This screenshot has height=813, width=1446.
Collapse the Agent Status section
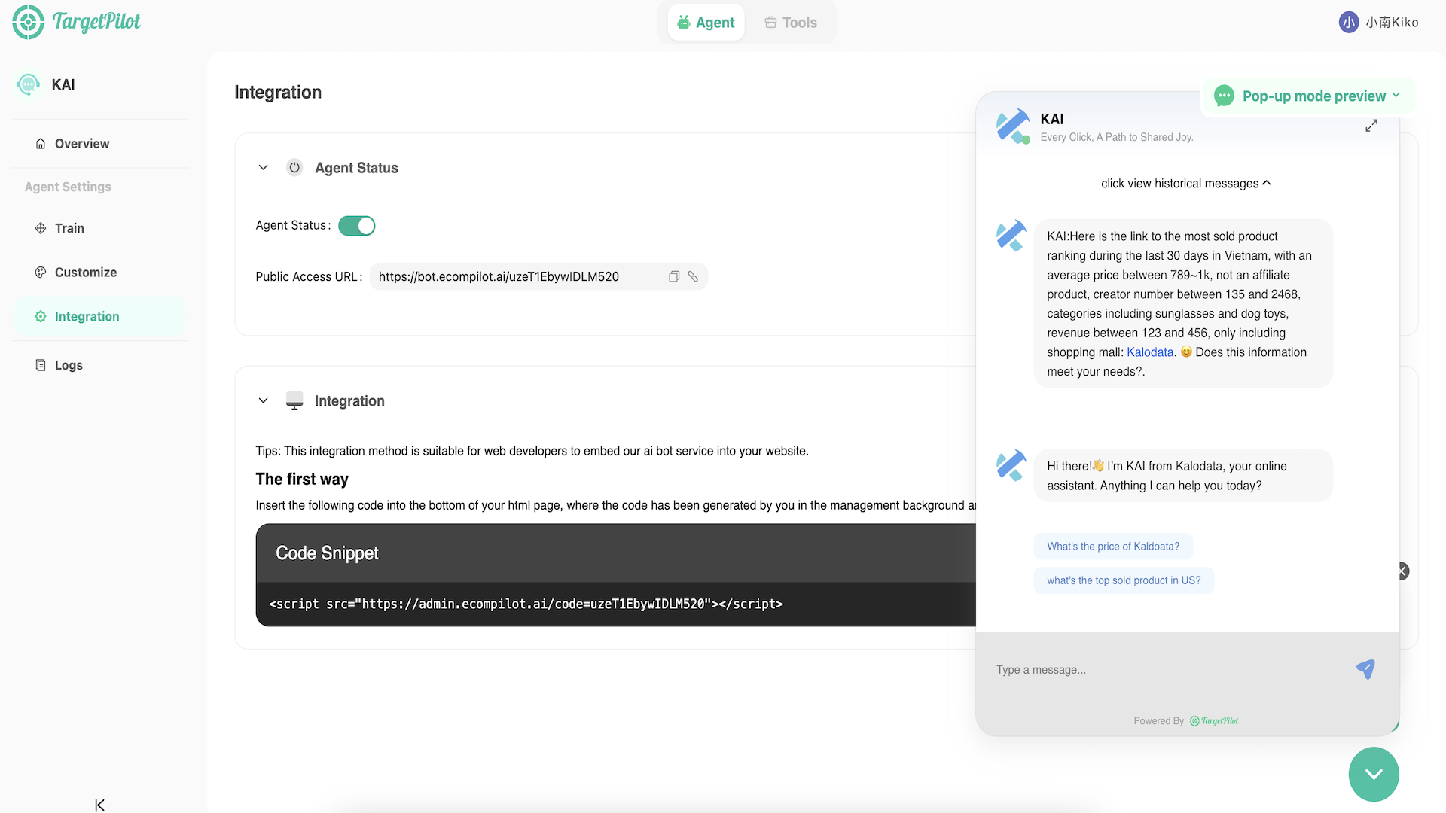pos(263,167)
